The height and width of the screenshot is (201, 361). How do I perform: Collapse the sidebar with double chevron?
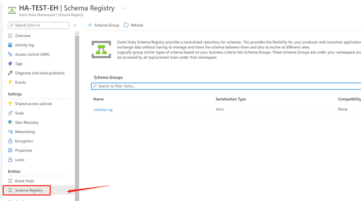click(x=75, y=25)
